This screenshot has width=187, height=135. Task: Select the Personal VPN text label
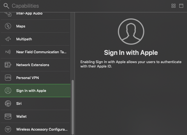(28, 78)
